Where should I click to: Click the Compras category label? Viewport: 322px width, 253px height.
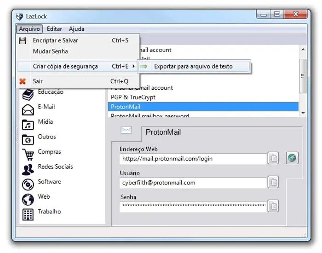49,152
